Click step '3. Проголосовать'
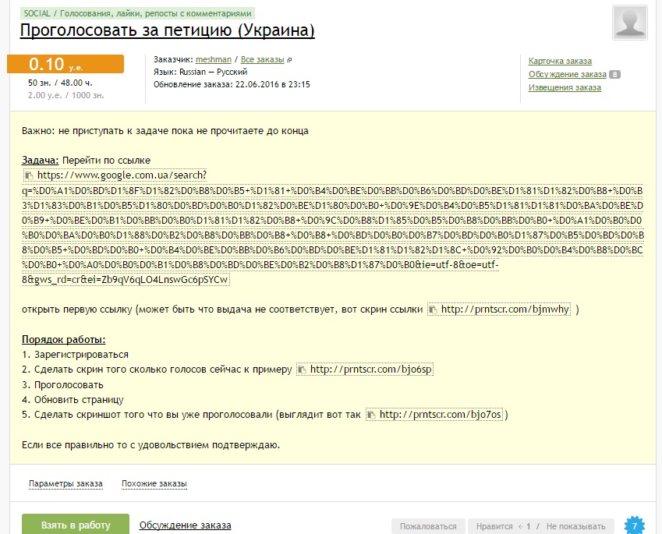Screen dimensions: 662x534 62,385
